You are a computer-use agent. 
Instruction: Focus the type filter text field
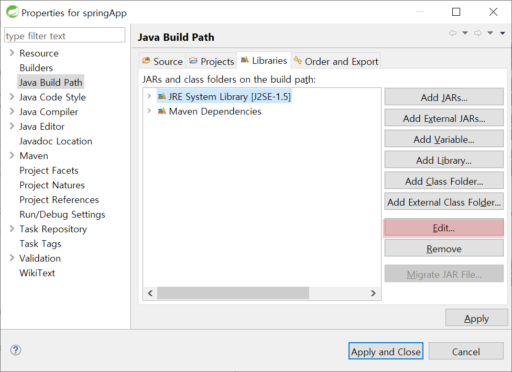64,35
